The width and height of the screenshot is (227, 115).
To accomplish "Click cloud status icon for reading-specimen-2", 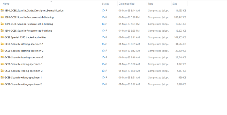I will (103, 71).
